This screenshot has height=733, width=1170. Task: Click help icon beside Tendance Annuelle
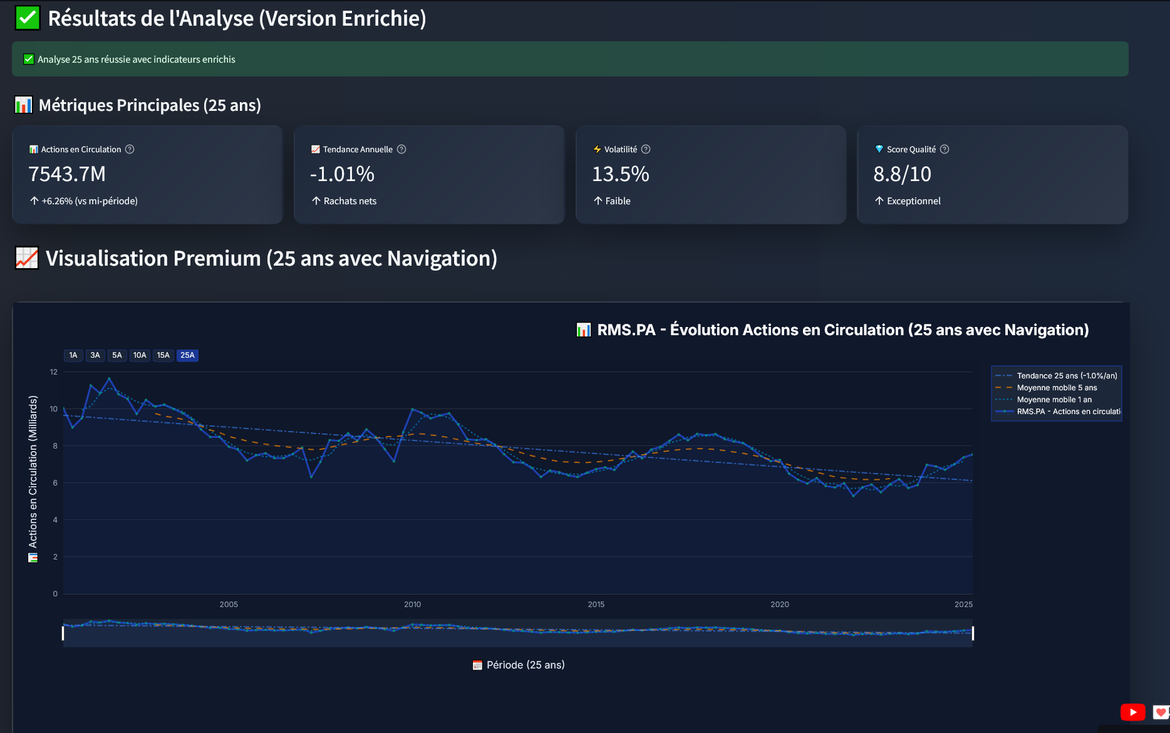point(401,149)
